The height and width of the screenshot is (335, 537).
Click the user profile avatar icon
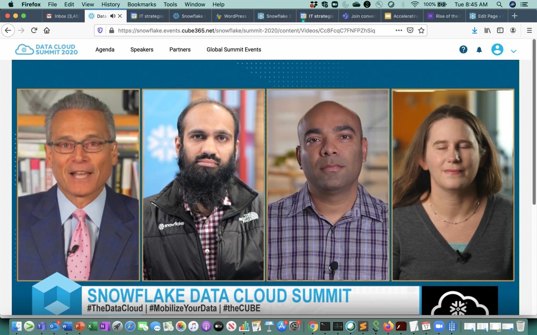point(497,50)
